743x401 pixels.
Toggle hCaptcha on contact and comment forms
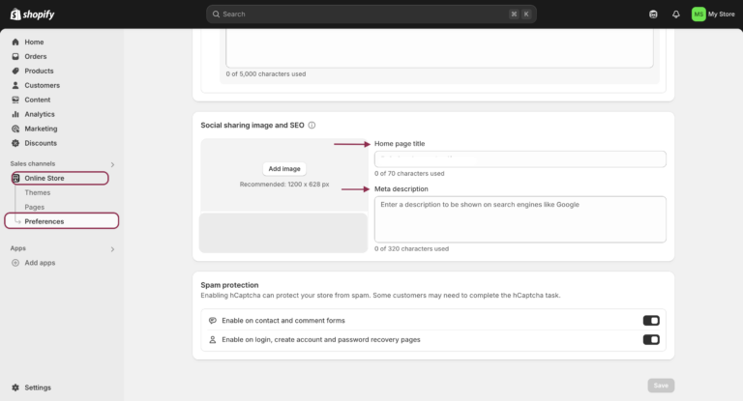tap(651, 321)
